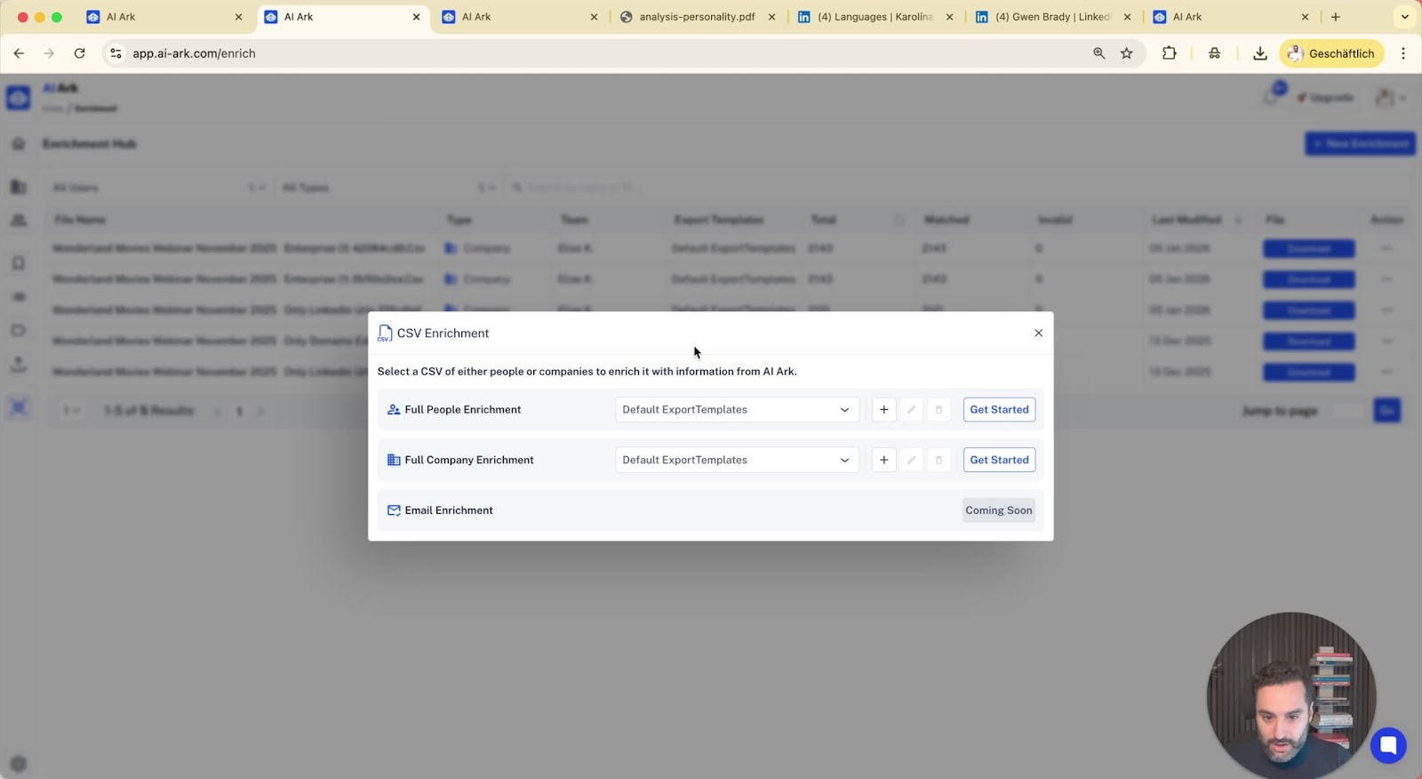Open the Geschäftlich profile menu
1422x779 pixels.
click(x=1331, y=53)
